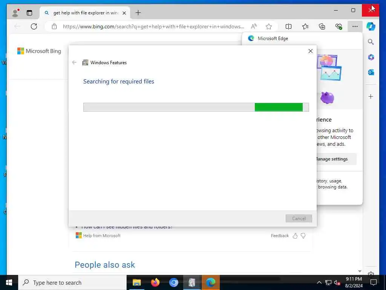This screenshot has width=386, height=290.
Task: Show hidden system tray icons
Action: (319, 282)
